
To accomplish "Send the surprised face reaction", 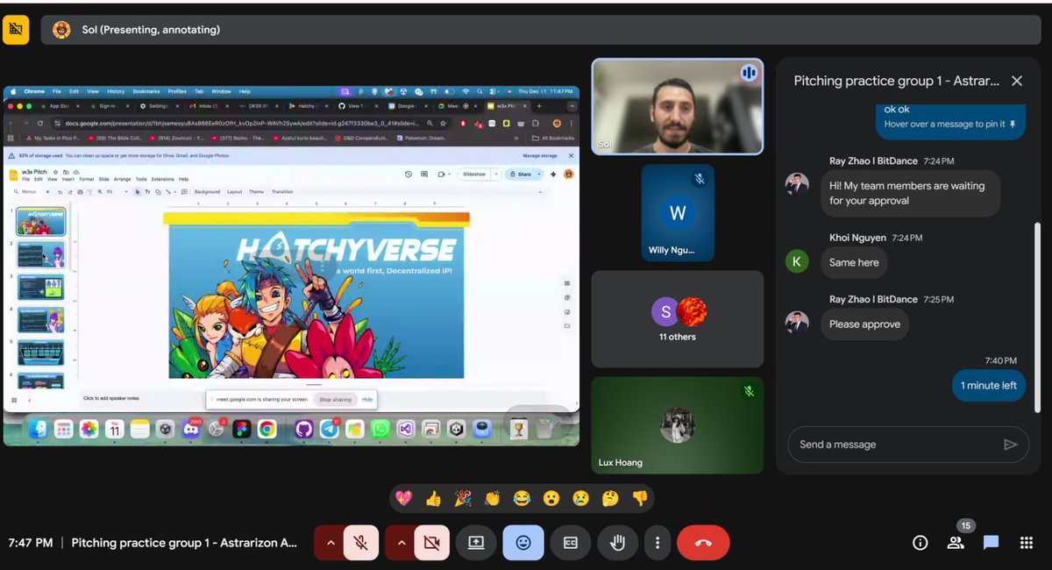I will 551,498.
